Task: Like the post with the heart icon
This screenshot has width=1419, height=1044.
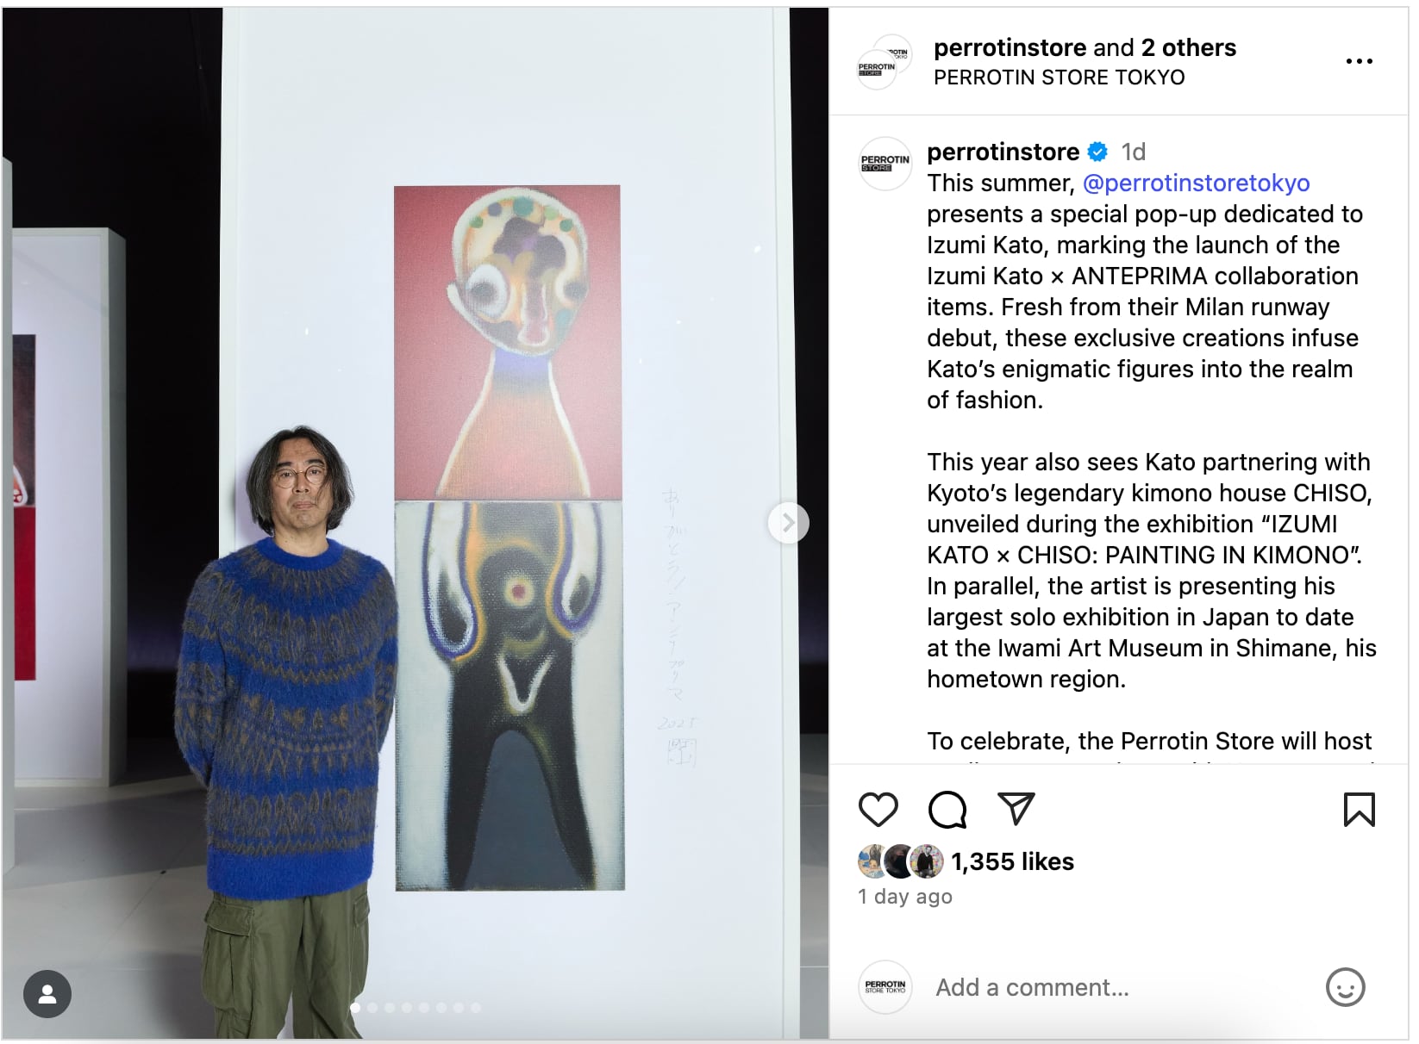Action: click(878, 810)
